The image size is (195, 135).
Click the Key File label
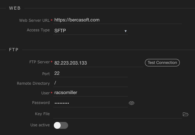42,114
